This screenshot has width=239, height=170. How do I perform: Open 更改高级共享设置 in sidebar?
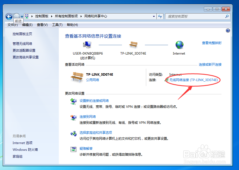pyautogui.click(x=26, y=57)
